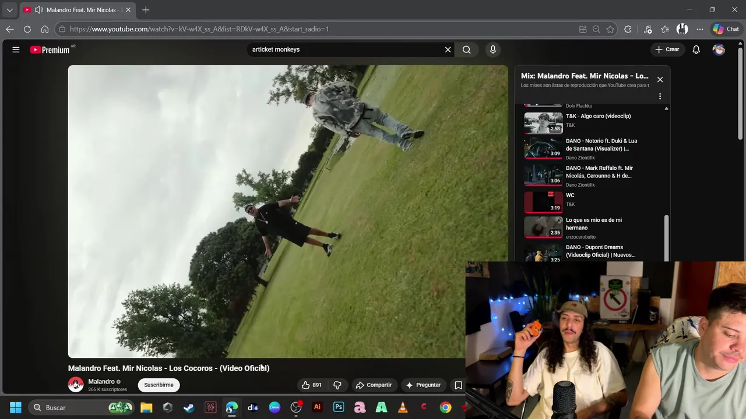The width and height of the screenshot is (746, 419).
Task: Open the browser favorites list icon
Action: point(665,29)
